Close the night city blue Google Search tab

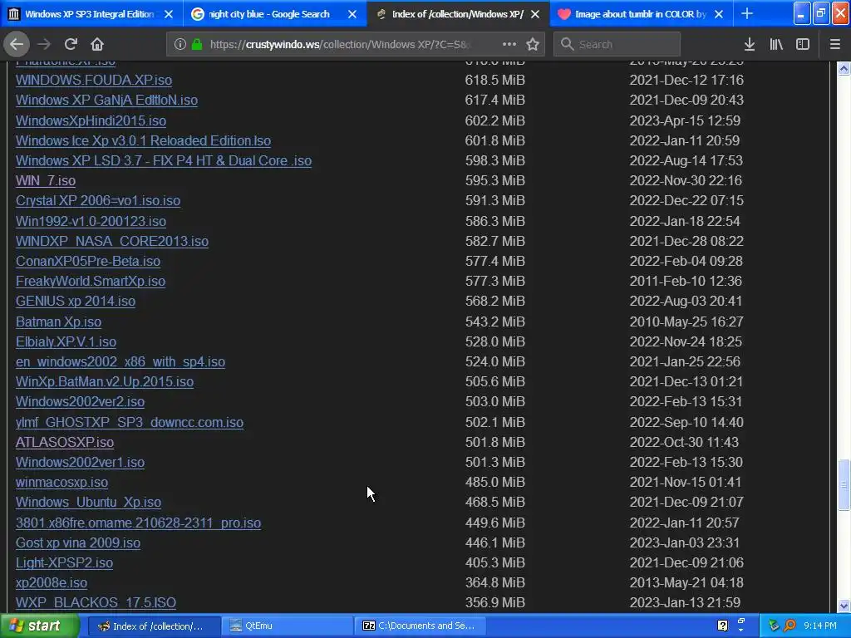[352, 14]
